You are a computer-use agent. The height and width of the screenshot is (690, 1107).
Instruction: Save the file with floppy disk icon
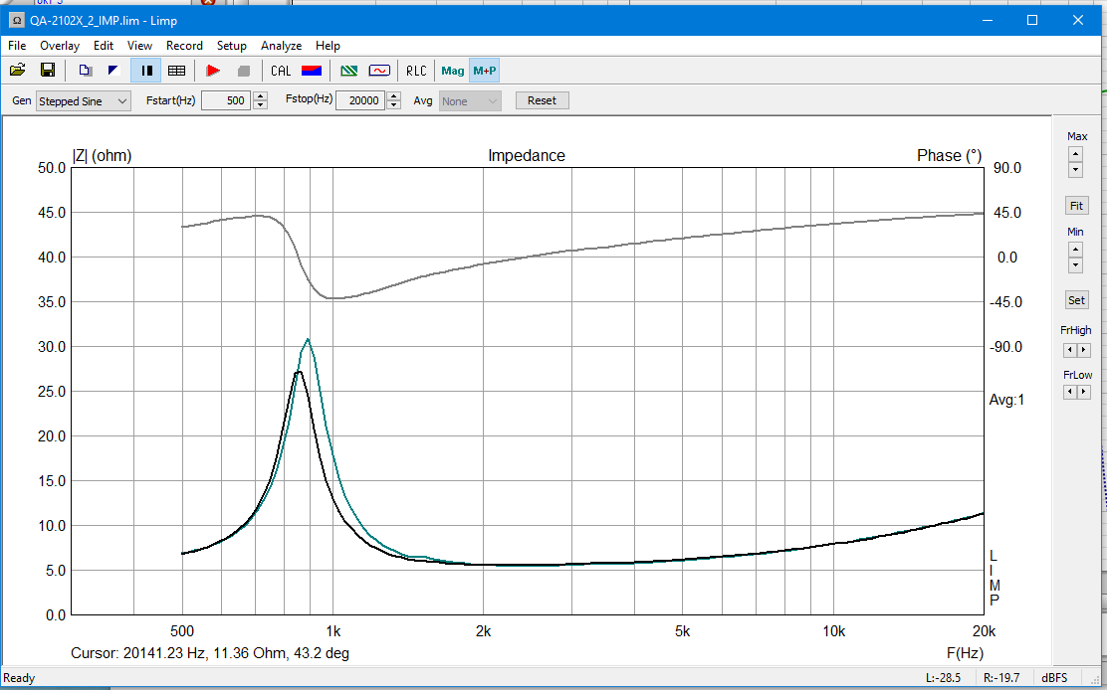[x=47, y=70]
